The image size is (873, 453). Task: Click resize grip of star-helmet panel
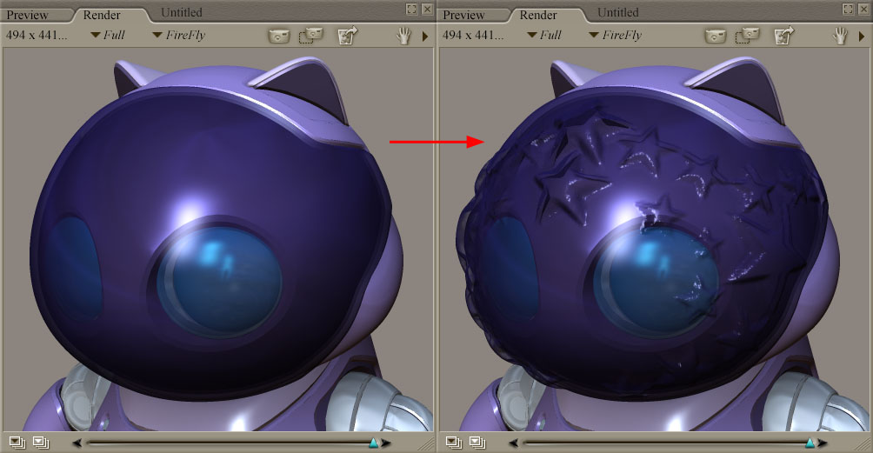click(864, 443)
